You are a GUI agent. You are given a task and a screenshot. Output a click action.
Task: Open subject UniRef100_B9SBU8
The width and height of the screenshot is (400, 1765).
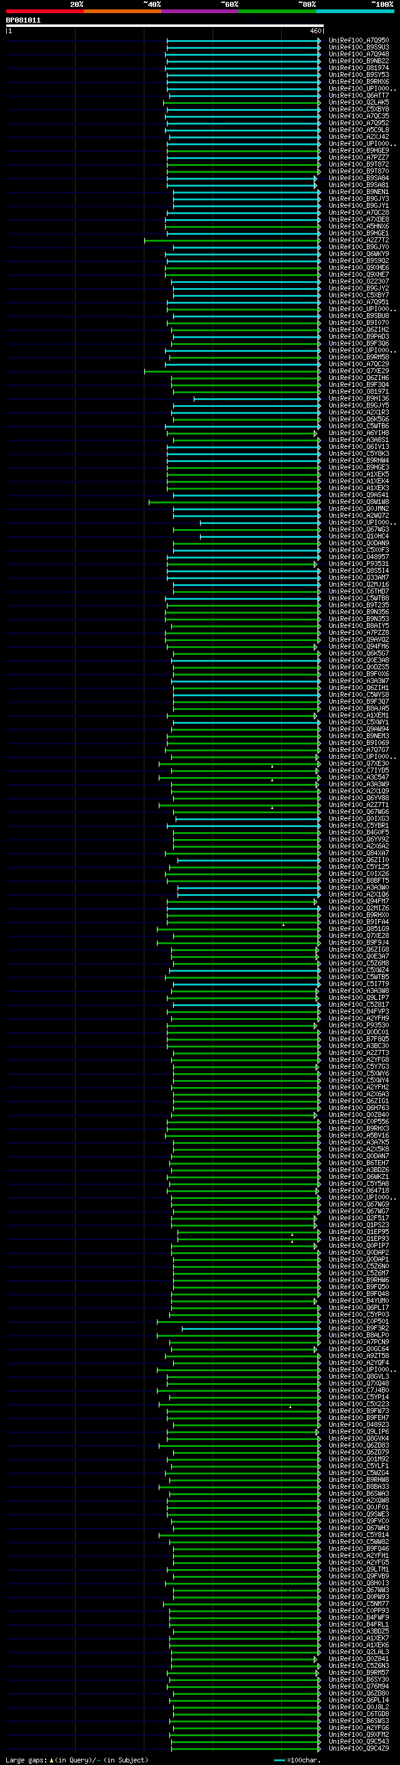pos(358,316)
